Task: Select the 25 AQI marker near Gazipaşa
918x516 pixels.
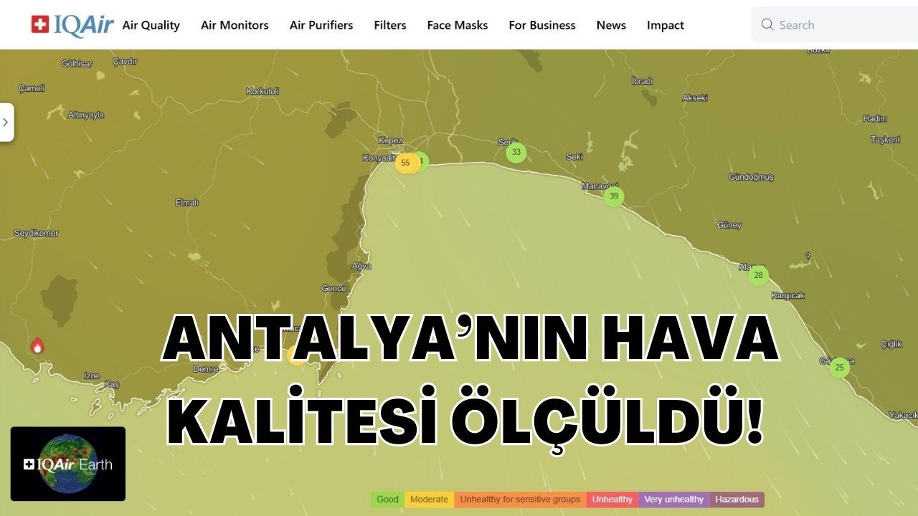Action: click(839, 368)
